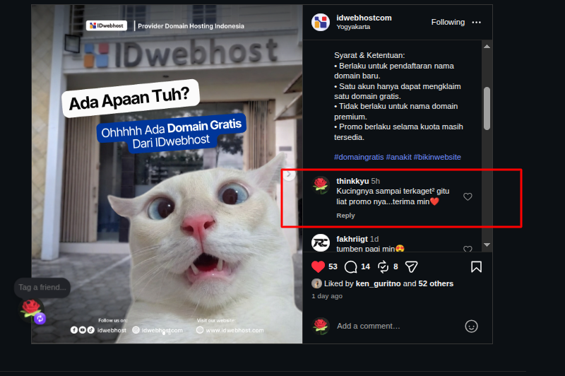565x376 pixels.
Task: Click the caption scrollbar down arrow
Action: coord(487,245)
